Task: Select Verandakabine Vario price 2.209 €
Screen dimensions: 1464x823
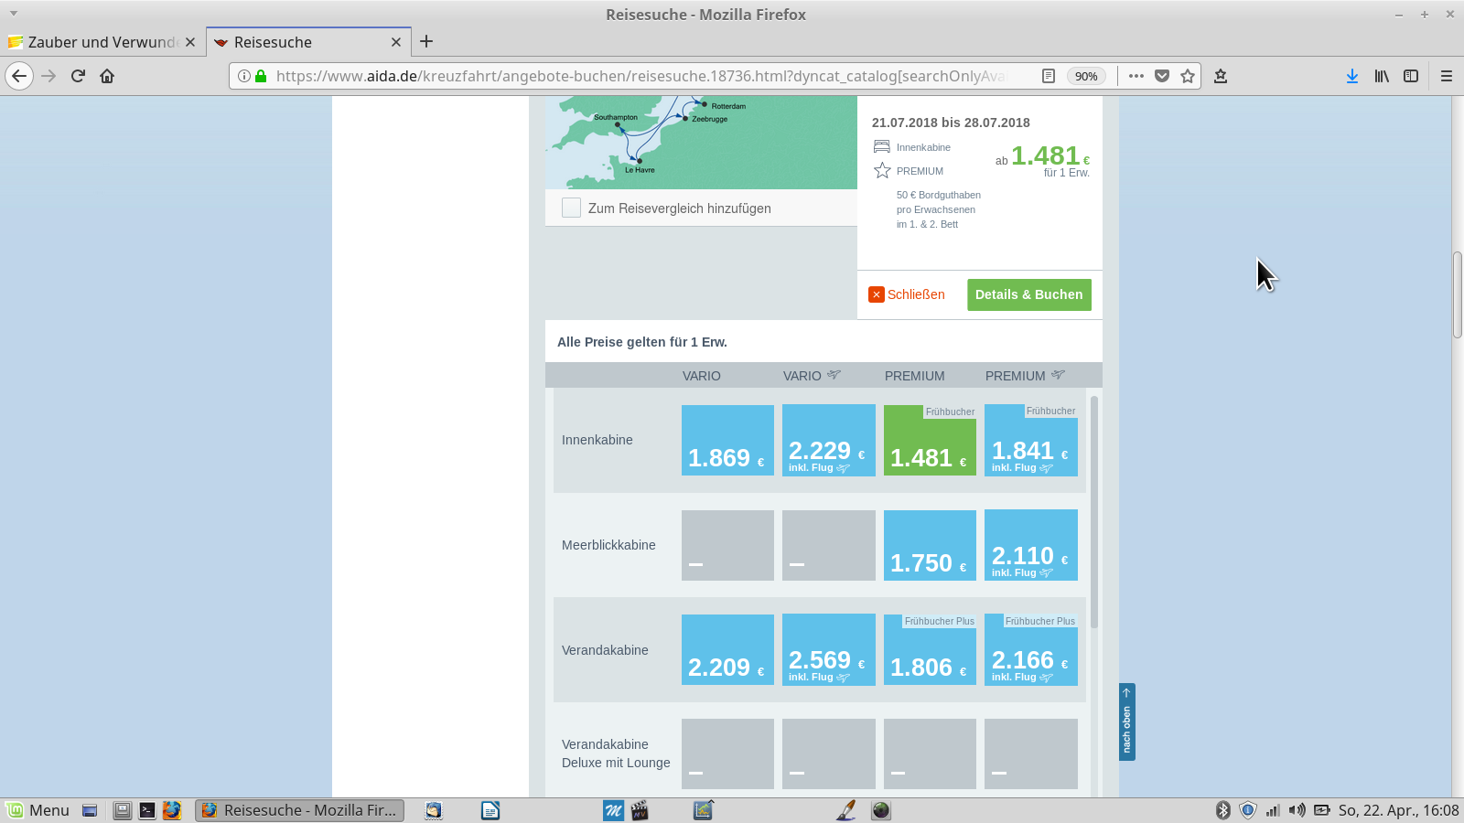Action: (727, 650)
